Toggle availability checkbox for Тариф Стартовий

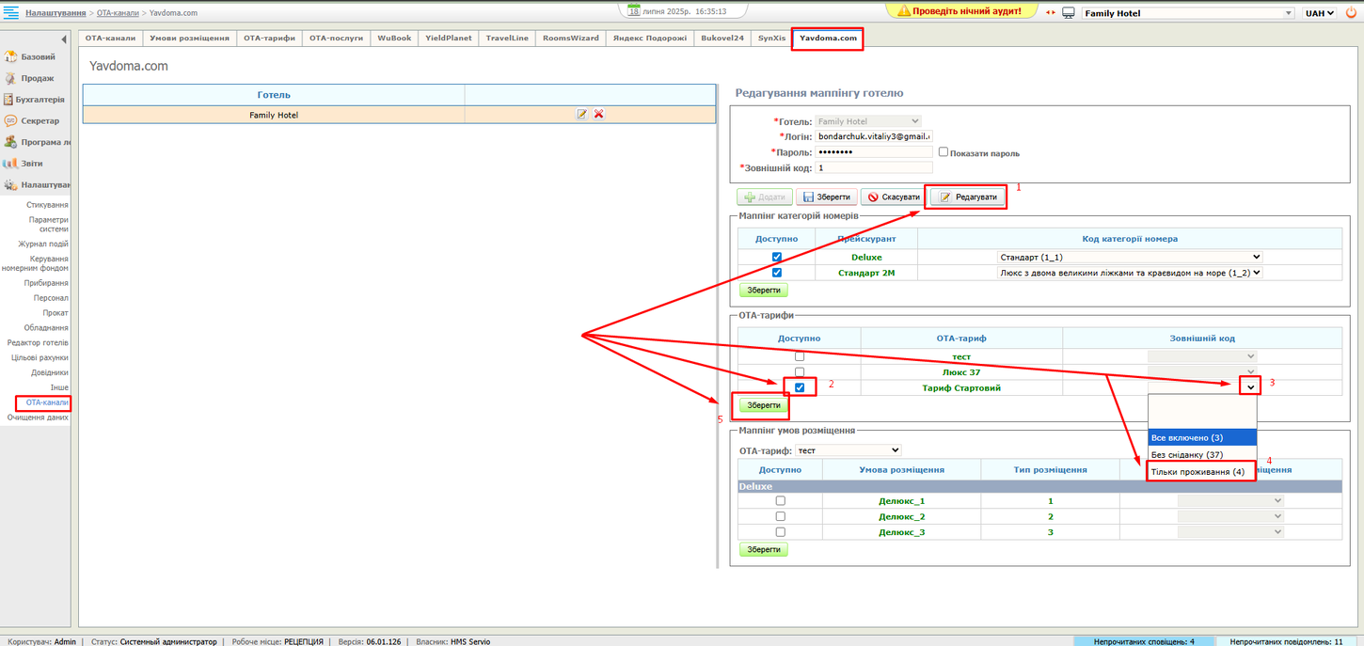800,387
